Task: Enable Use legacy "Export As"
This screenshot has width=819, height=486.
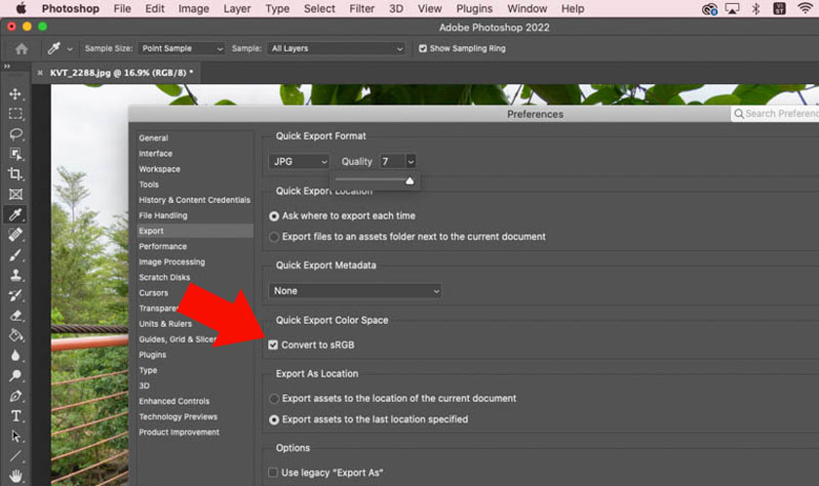Action: tap(274, 472)
